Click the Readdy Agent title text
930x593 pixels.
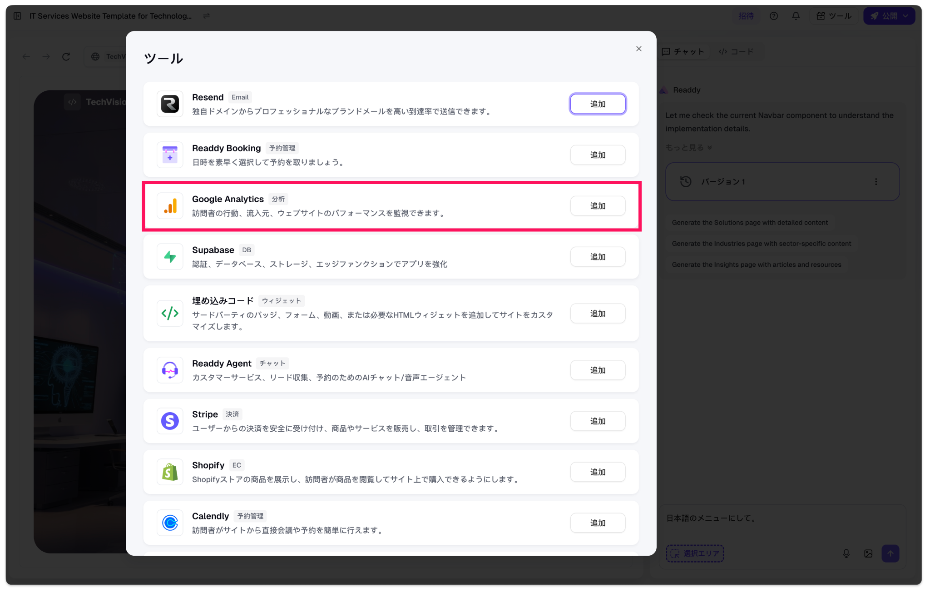(222, 364)
